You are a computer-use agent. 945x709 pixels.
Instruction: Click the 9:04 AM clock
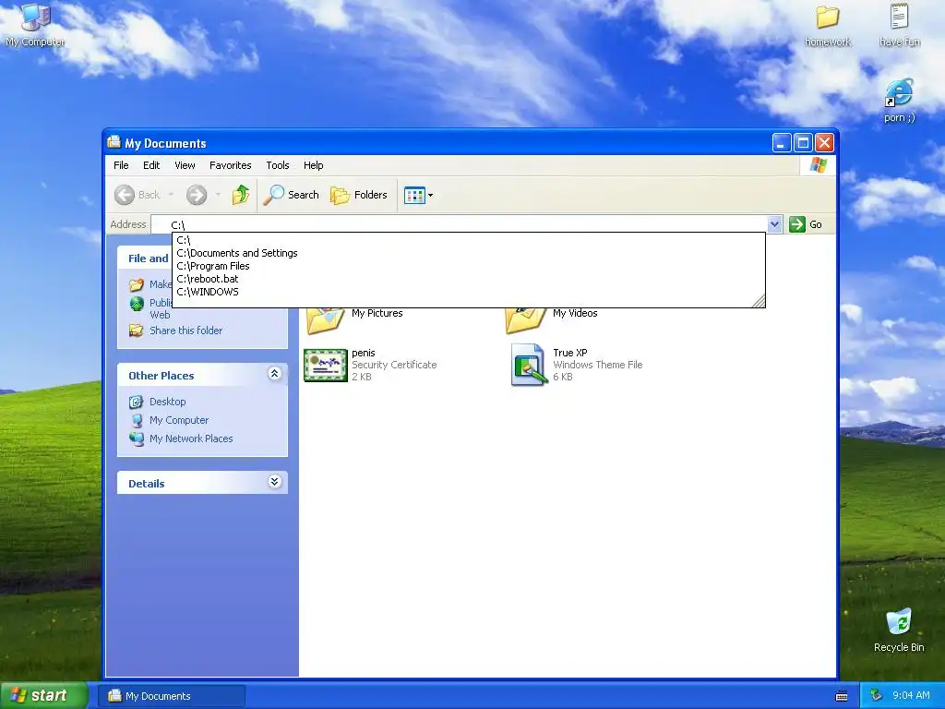coord(911,696)
